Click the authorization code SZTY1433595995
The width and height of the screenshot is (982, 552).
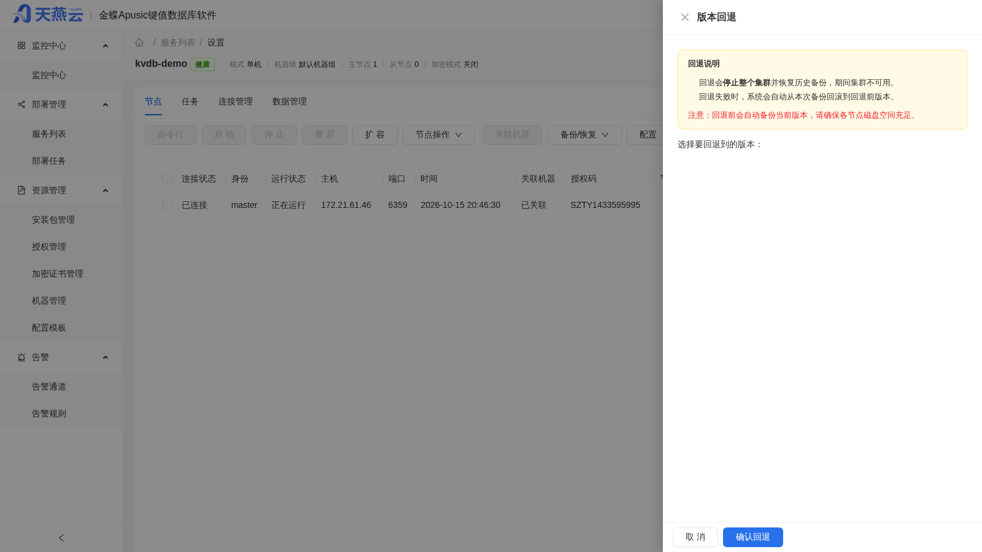tap(605, 205)
